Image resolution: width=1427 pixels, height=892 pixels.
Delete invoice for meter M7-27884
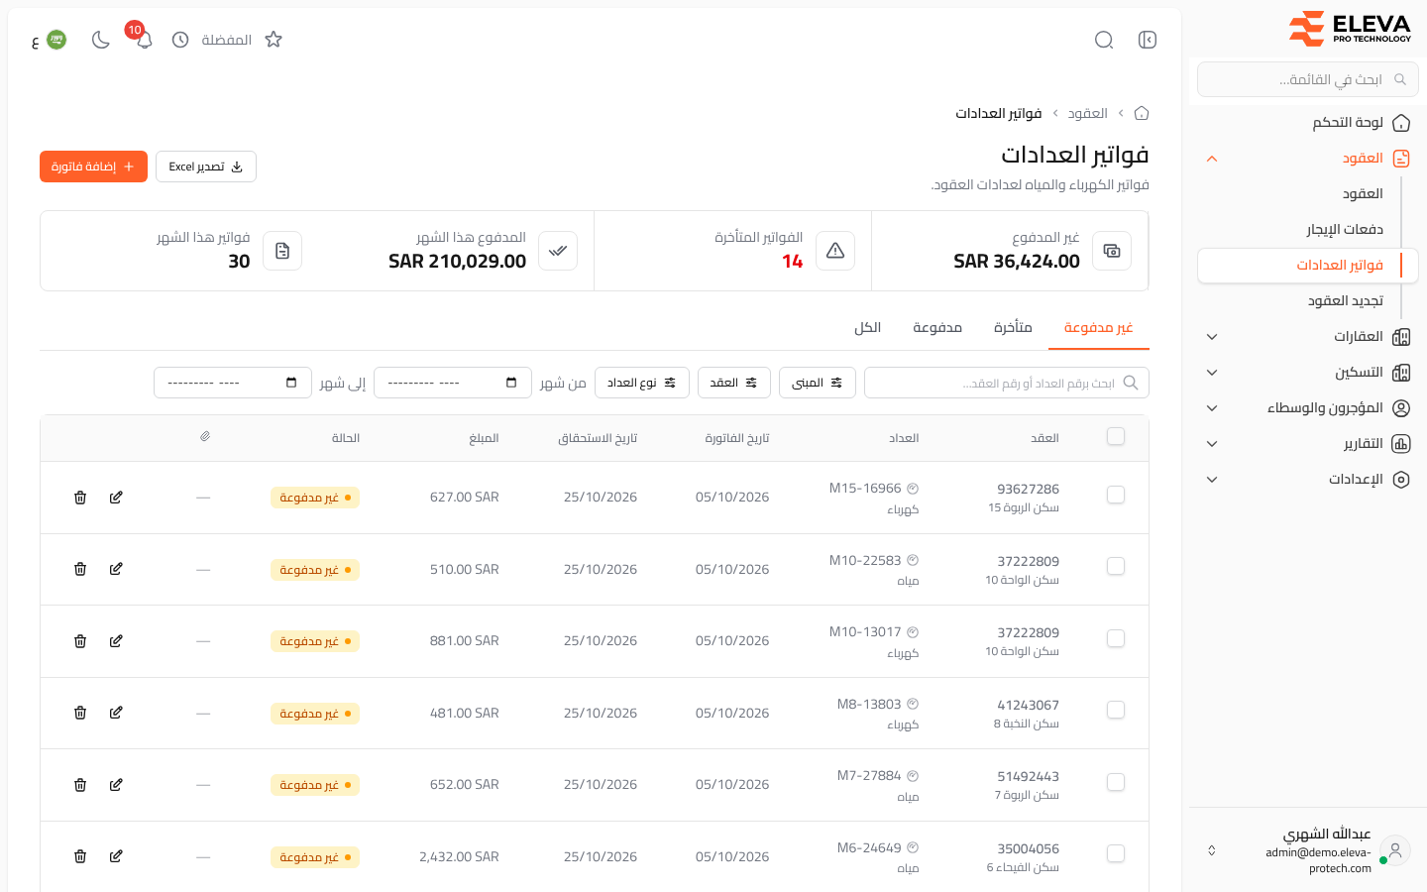point(80,785)
